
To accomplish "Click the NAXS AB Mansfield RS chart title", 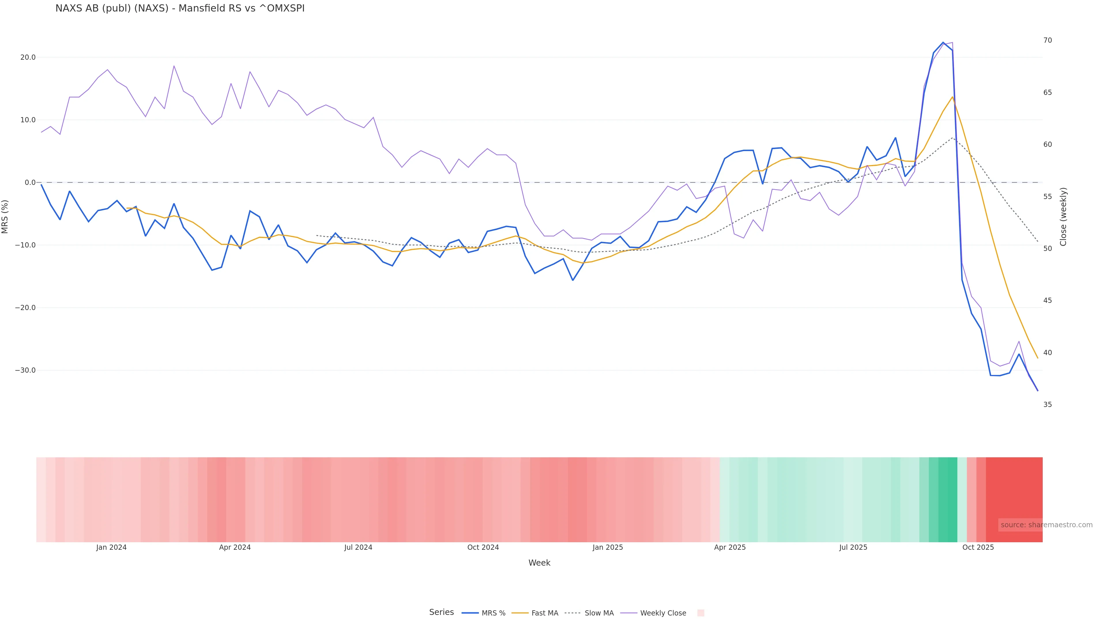I will tap(180, 8).
